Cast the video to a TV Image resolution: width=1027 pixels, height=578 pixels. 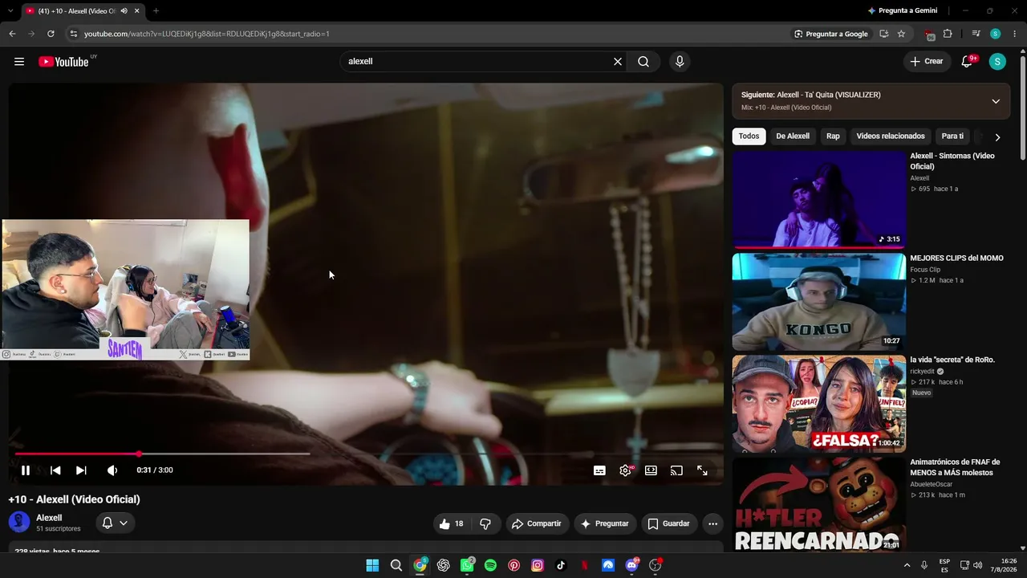(676, 470)
